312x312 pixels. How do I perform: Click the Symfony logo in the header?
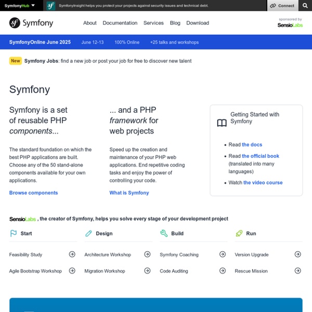coord(31,23)
